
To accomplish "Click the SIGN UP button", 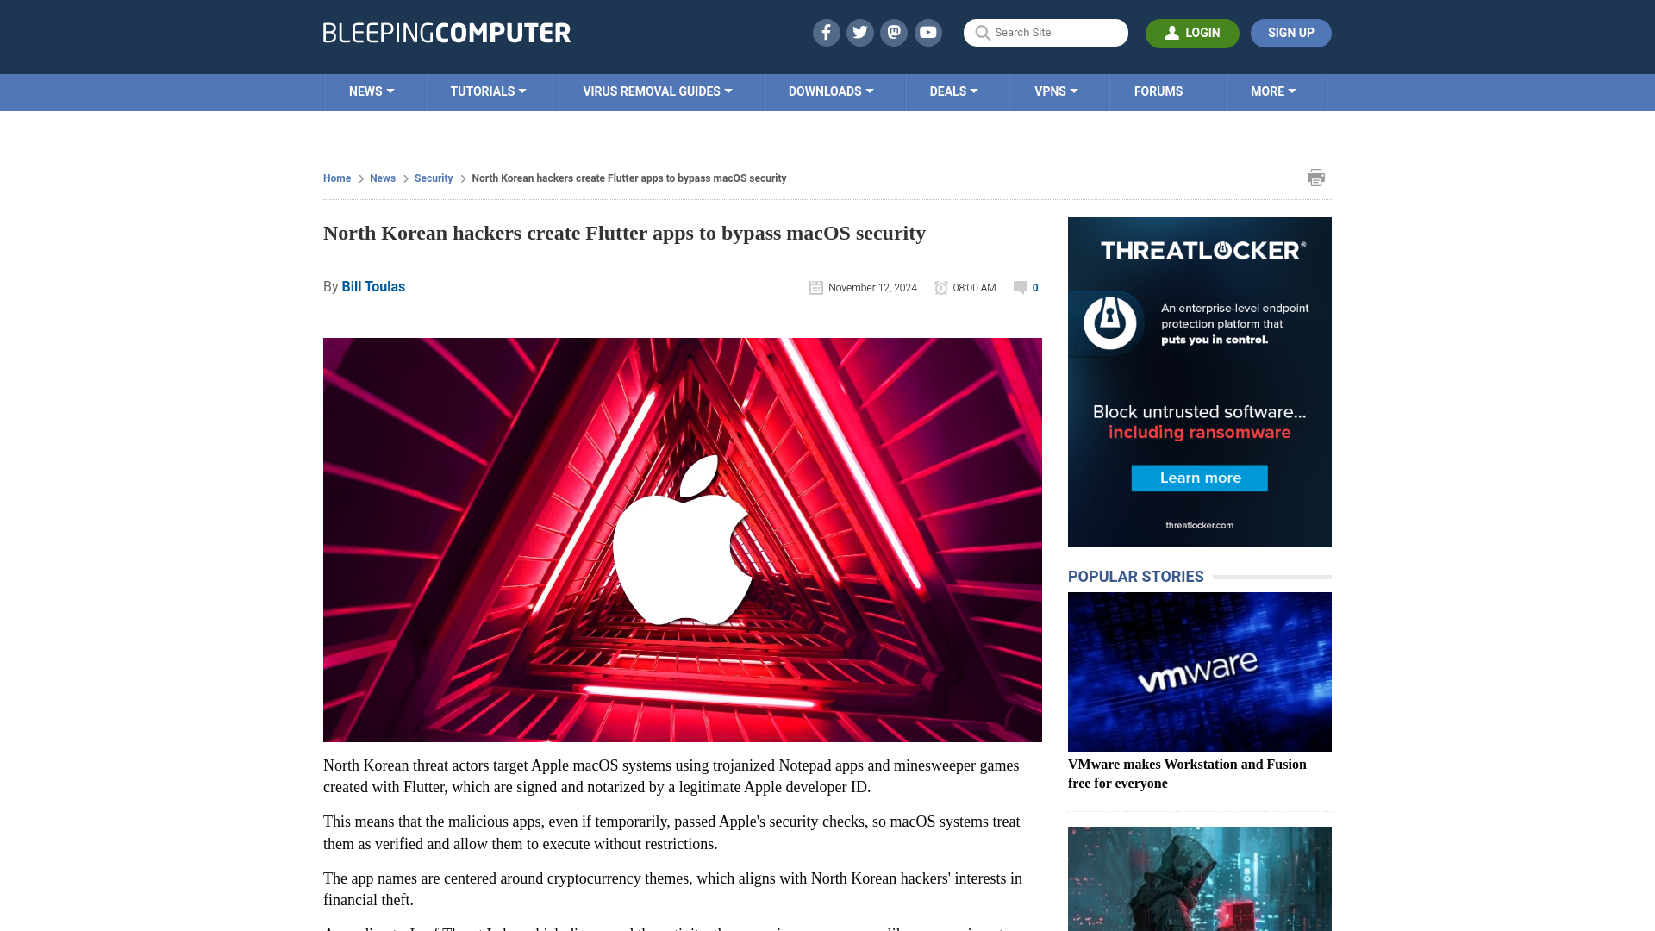I will (1291, 32).
